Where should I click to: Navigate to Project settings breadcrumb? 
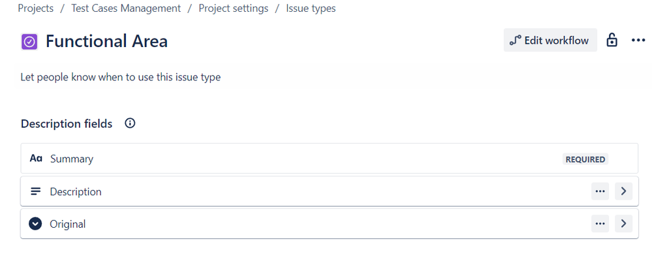point(233,8)
